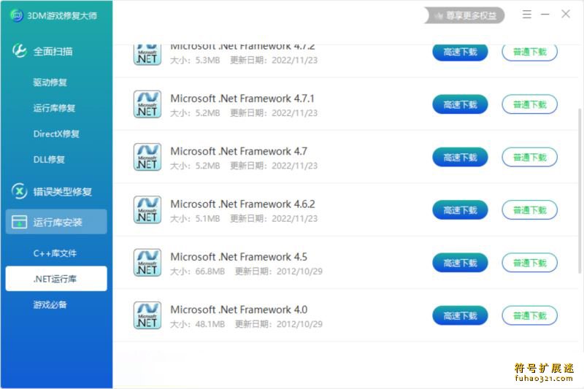Click the .NET icon for Framework 4.6.2

(x=147, y=210)
